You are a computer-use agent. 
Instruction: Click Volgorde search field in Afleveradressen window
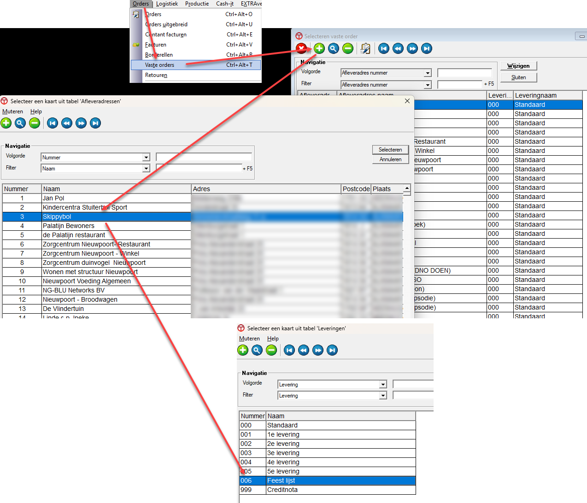point(204,158)
